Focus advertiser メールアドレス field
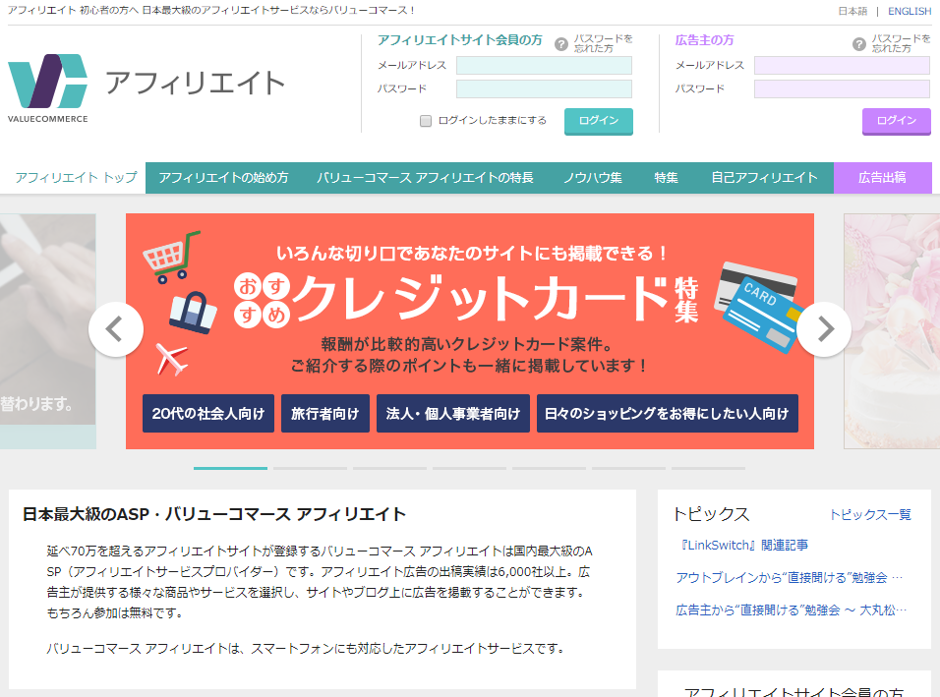This screenshot has height=697, width=940. tap(842, 65)
